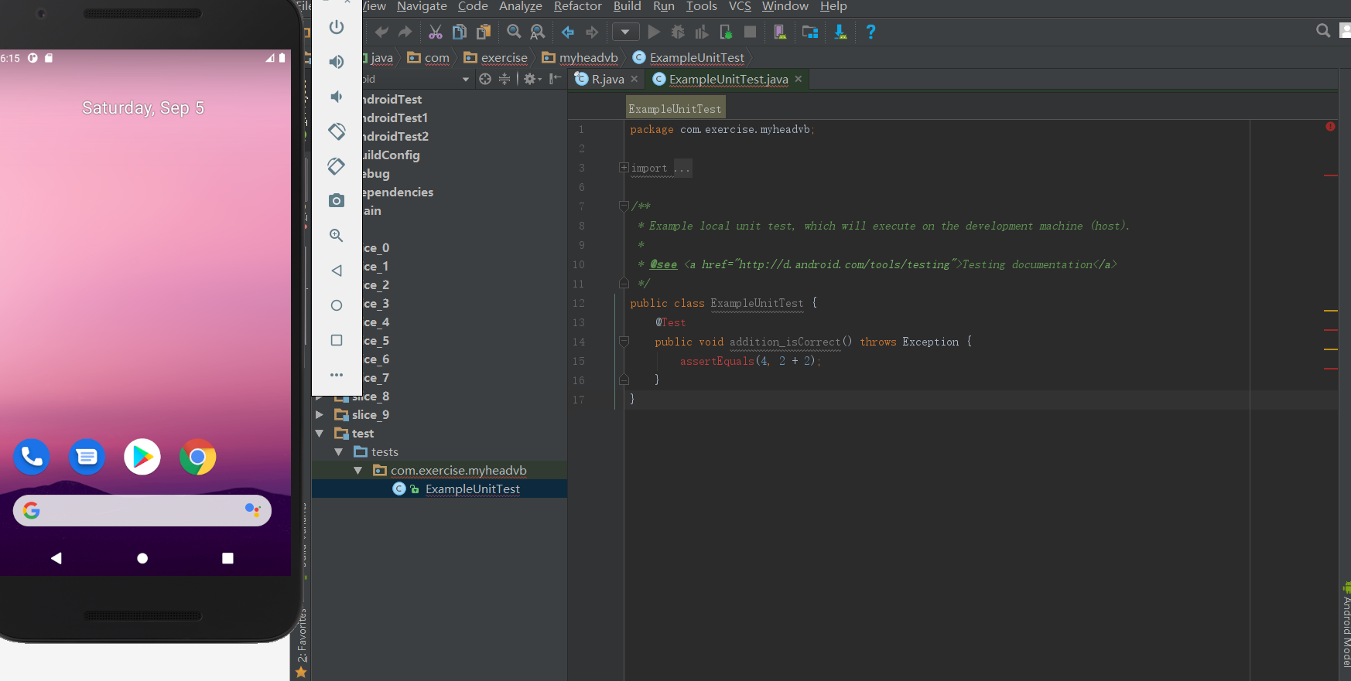This screenshot has height=681, width=1351.
Task: Close the R.java tab
Action: pyautogui.click(x=634, y=79)
